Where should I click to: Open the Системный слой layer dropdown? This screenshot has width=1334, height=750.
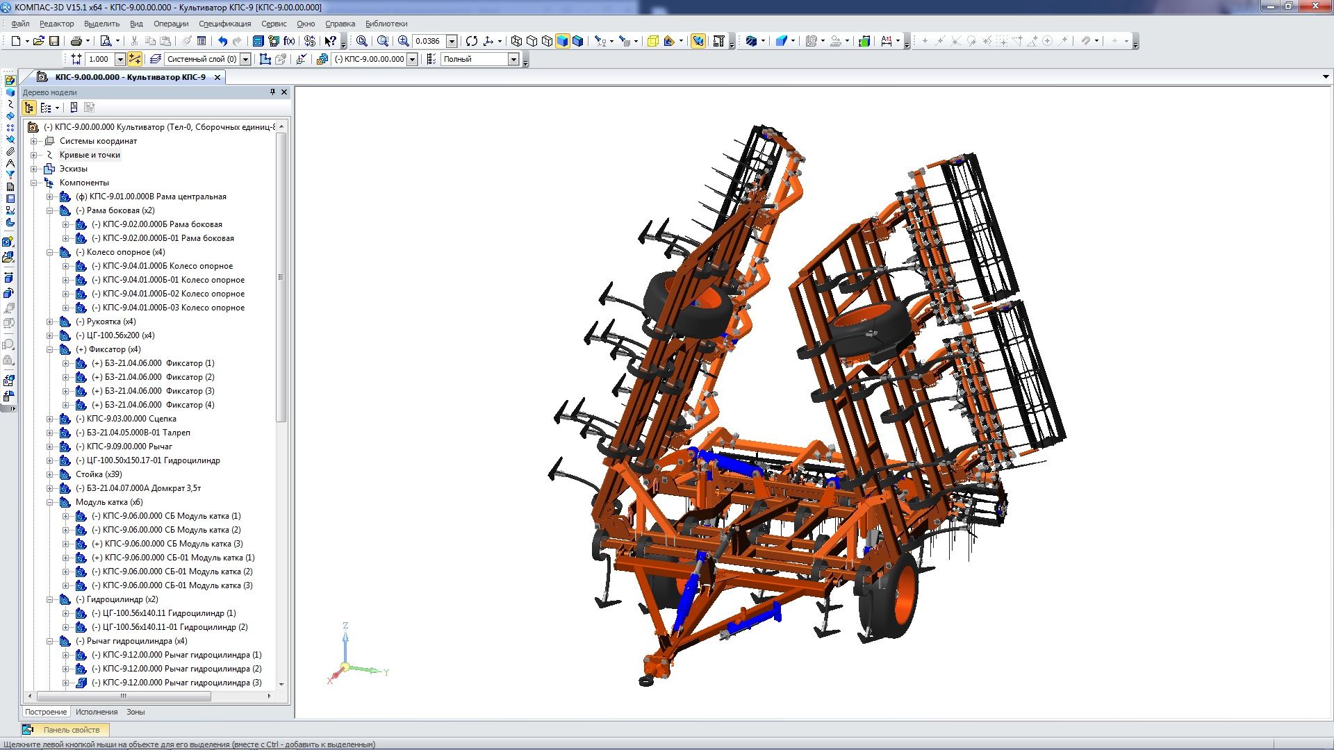click(x=245, y=59)
